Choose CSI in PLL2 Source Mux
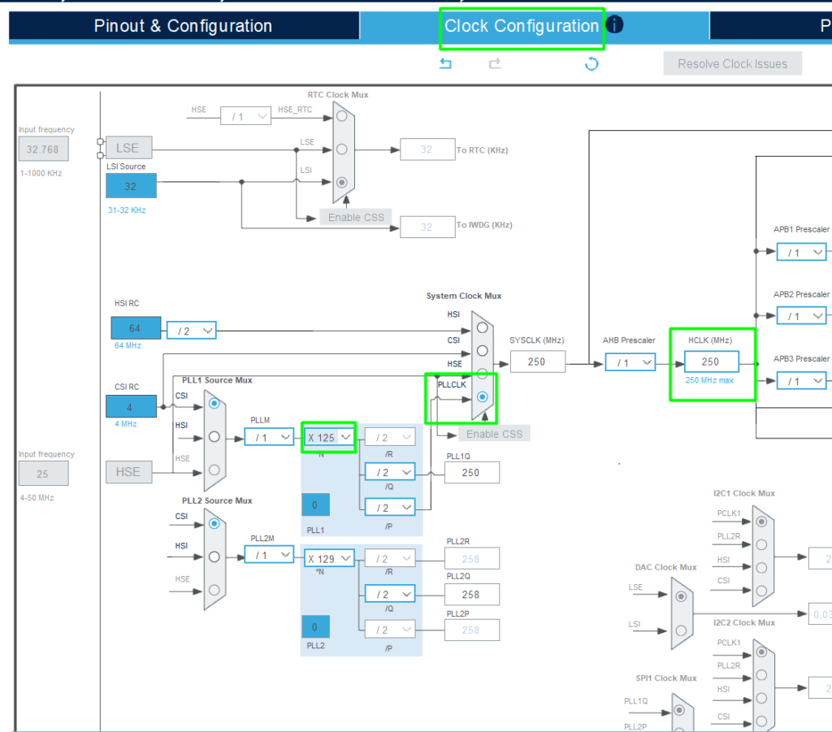Screen dimensions: 832x732 click(214, 524)
